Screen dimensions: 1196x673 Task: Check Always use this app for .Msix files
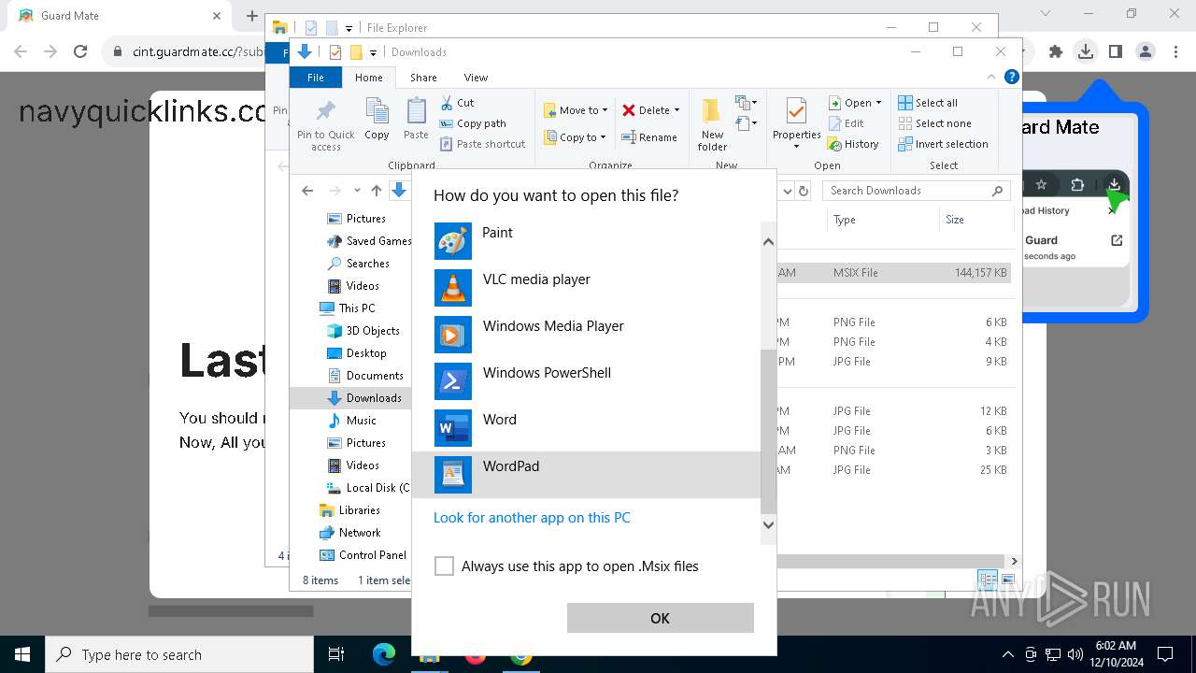pyautogui.click(x=445, y=566)
